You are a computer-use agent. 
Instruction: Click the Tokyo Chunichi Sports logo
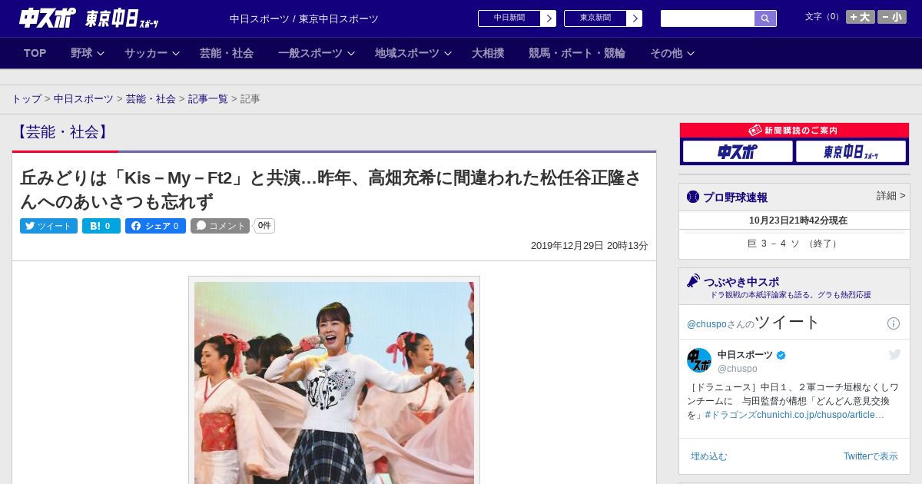pyautogui.click(x=122, y=18)
